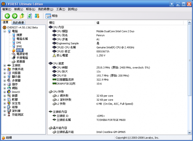The image size is (193, 141).
Task: Click the flame icon beside 超頻
Action: click(14, 50)
